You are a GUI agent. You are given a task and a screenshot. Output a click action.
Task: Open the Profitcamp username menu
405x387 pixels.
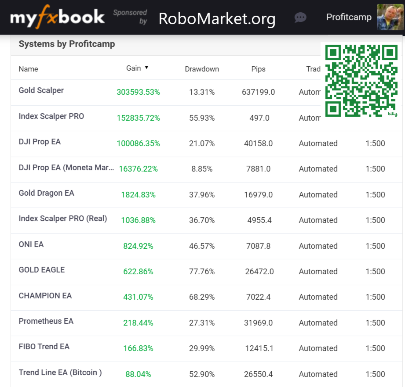click(349, 18)
